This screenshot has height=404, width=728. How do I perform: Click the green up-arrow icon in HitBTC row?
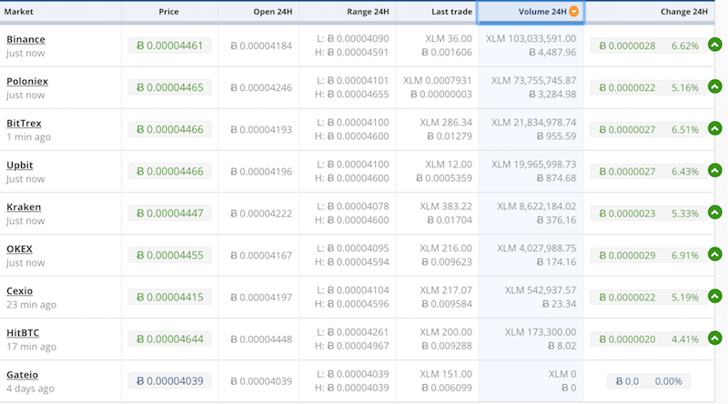[x=715, y=338]
